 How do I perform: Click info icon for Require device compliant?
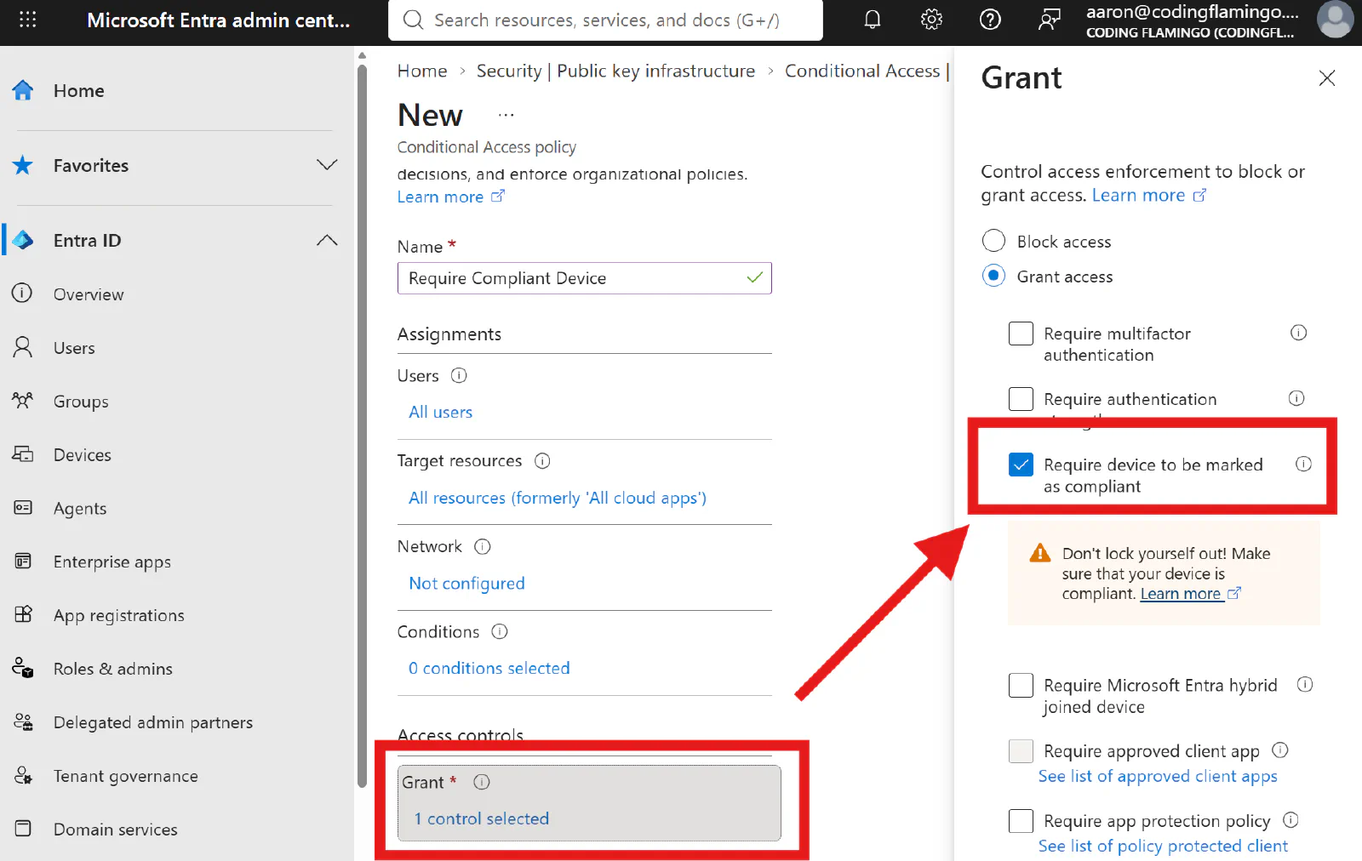tap(1303, 464)
